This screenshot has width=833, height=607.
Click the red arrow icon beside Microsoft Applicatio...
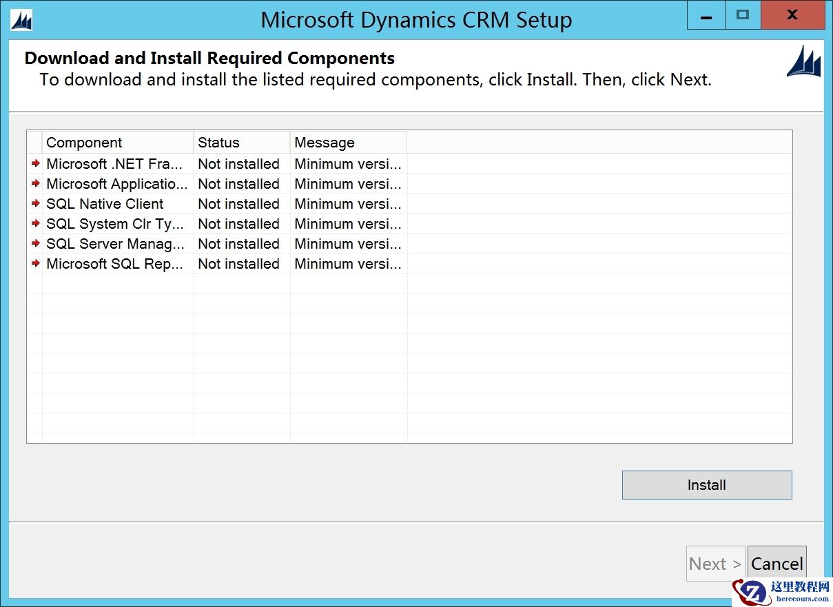36,184
